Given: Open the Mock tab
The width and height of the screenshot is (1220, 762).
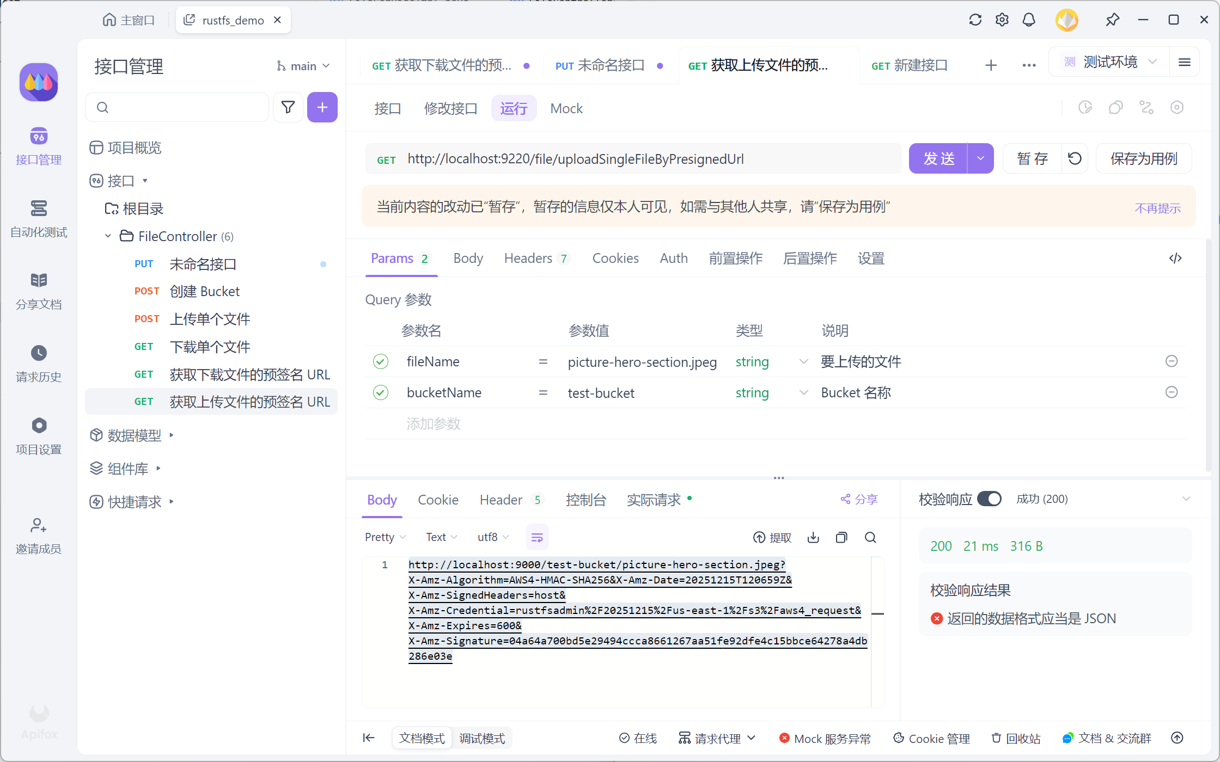Looking at the screenshot, I should 566,108.
